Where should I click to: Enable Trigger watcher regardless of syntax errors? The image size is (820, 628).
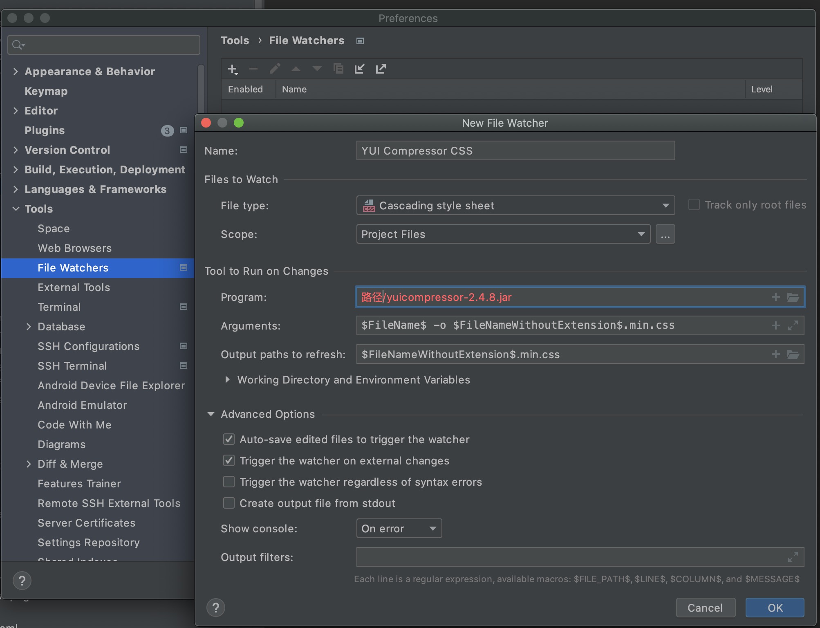click(229, 482)
